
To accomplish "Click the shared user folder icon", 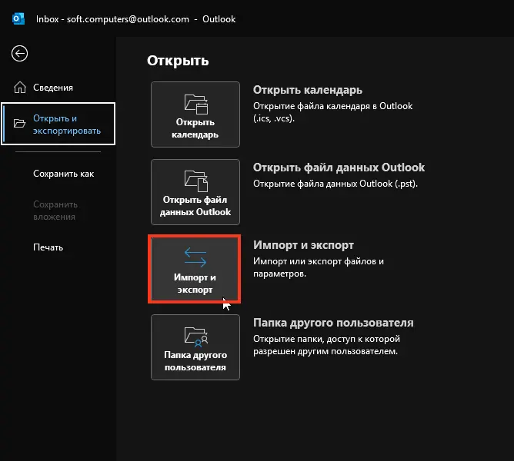I will point(195,335).
